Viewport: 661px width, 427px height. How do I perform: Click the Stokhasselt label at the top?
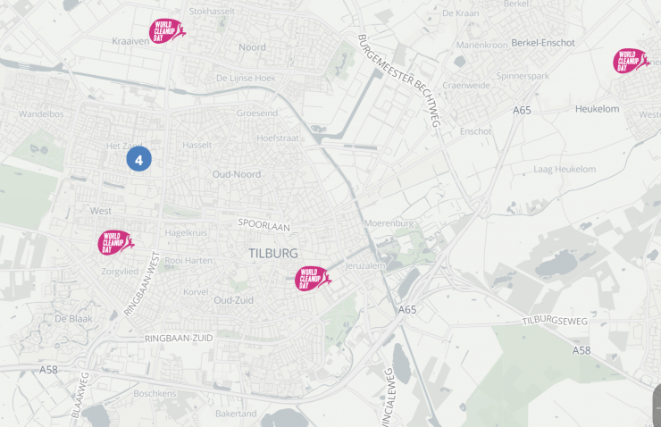click(212, 12)
